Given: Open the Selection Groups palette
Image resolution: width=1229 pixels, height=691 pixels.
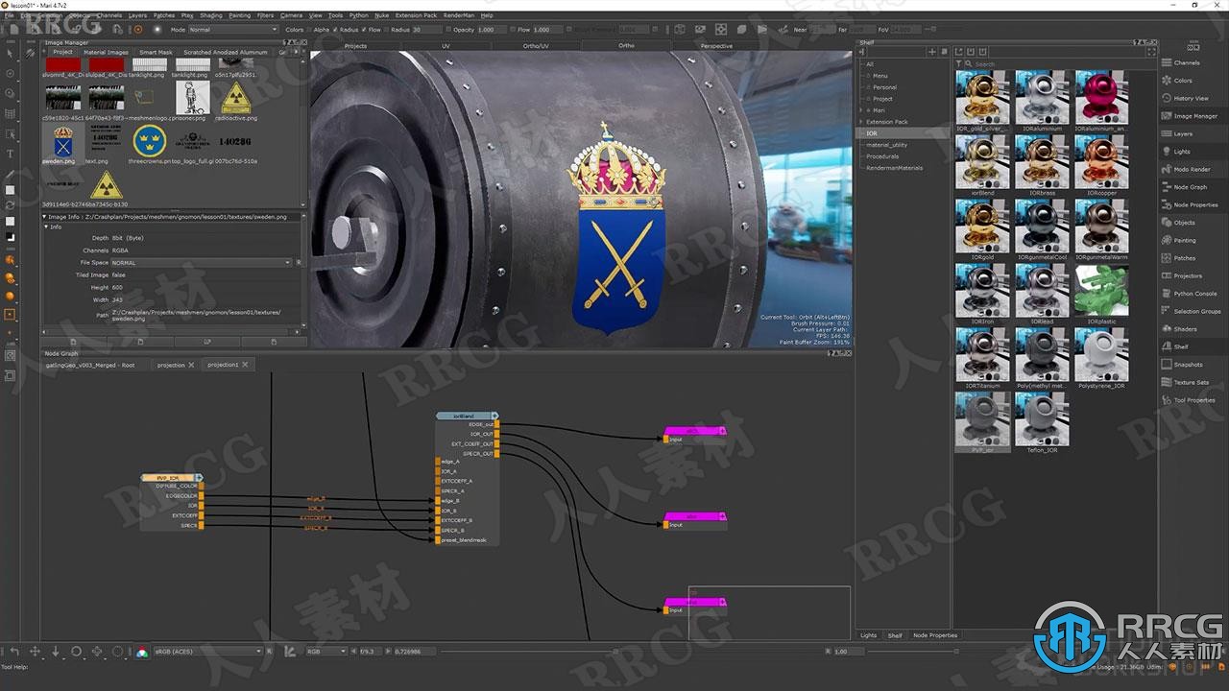Looking at the screenshot, I should tap(1196, 311).
